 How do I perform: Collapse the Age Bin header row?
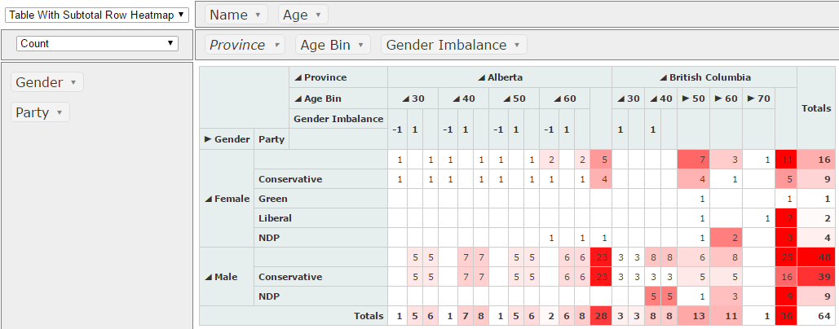[x=298, y=99]
